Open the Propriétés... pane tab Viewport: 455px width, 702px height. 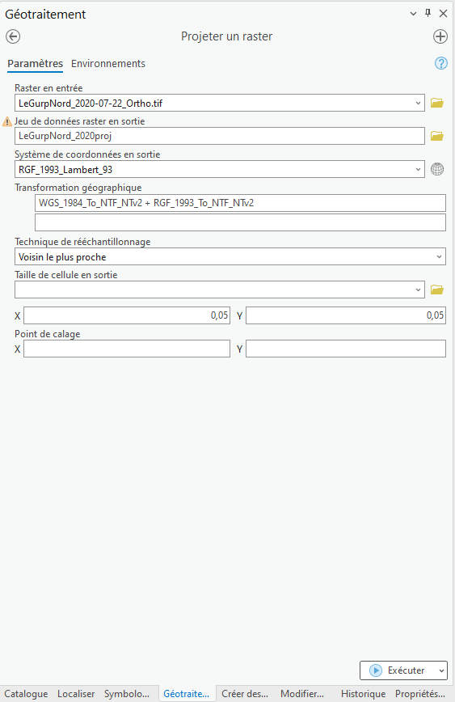pyautogui.click(x=420, y=693)
